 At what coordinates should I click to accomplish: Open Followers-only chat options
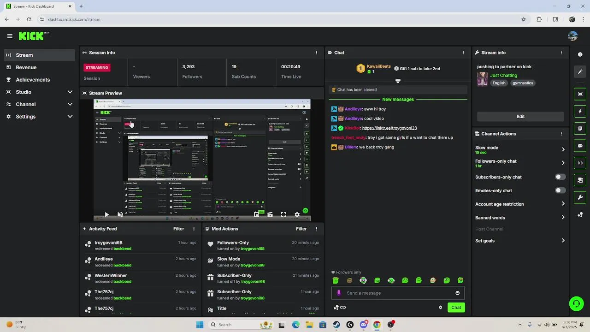click(520, 163)
